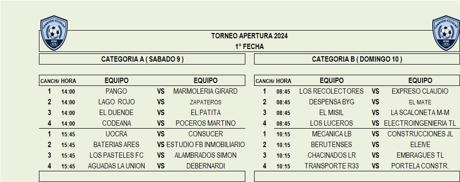Click the left Conrado Villegas shield logo
This screenshot has height=182, width=460.
pyautogui.click(x=54, y=33)
